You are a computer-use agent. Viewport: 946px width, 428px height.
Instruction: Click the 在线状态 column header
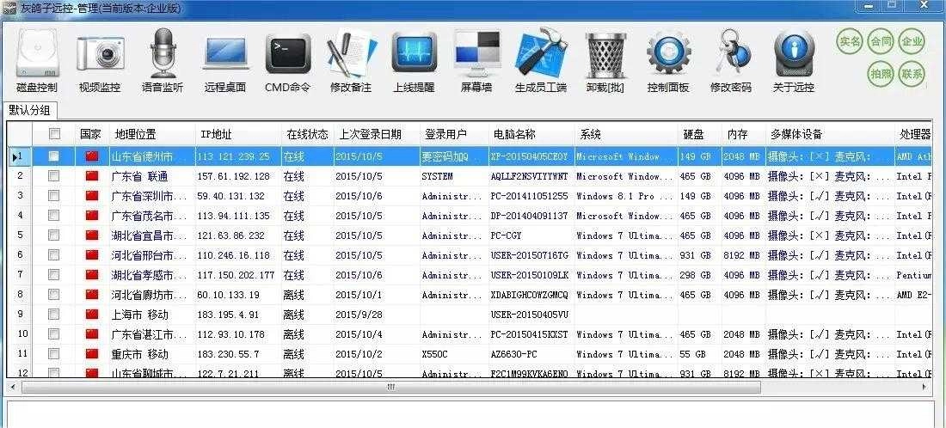coord(307,135)
